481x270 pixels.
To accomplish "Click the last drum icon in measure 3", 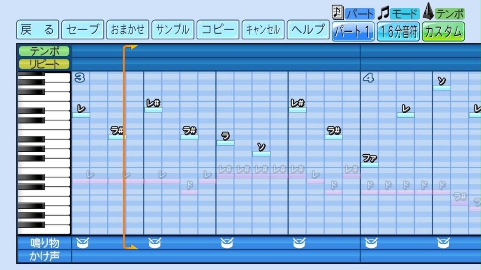I will (x=299, y=243).
